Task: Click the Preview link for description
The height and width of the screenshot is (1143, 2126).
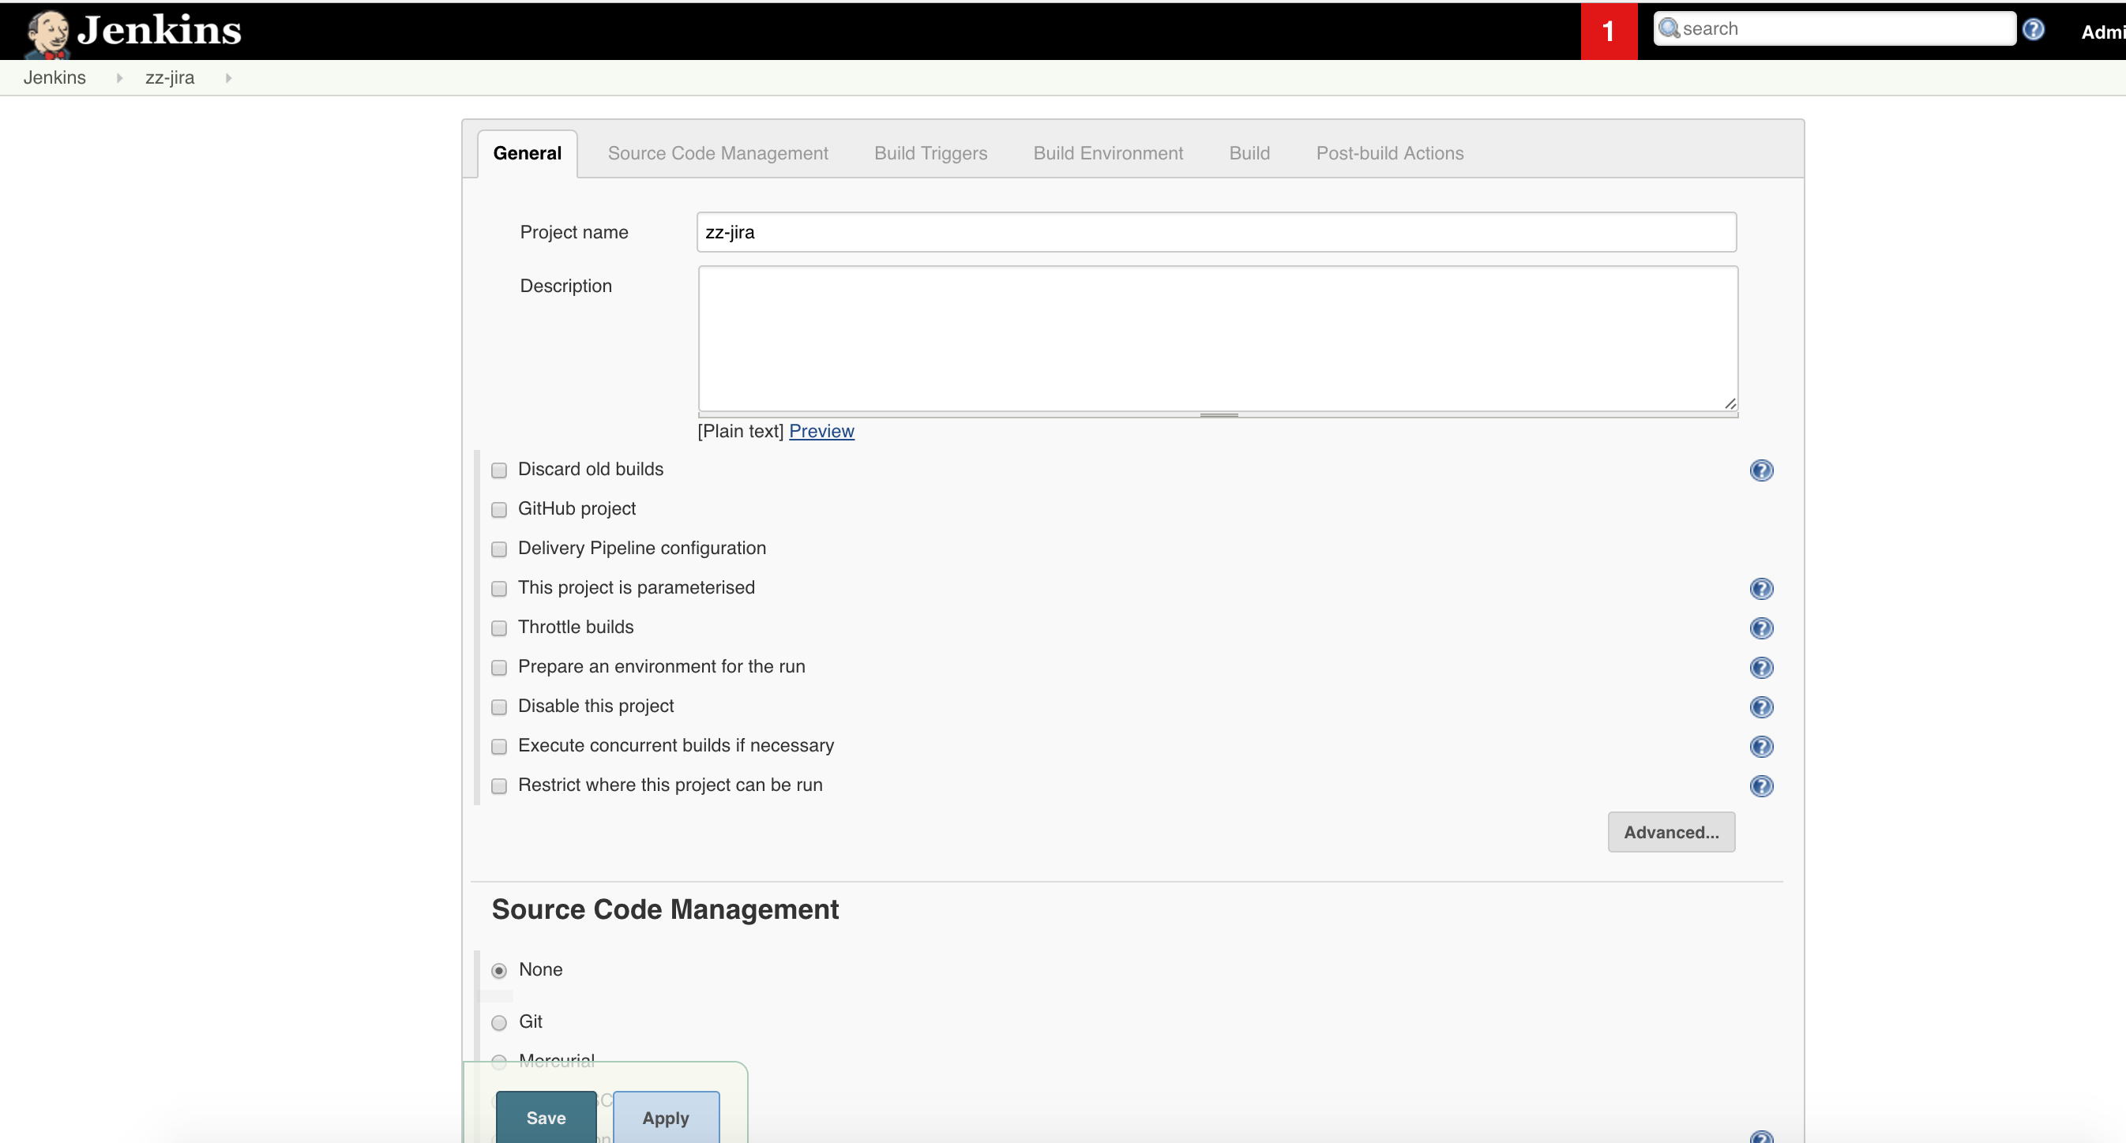Action: click(822, 431)
